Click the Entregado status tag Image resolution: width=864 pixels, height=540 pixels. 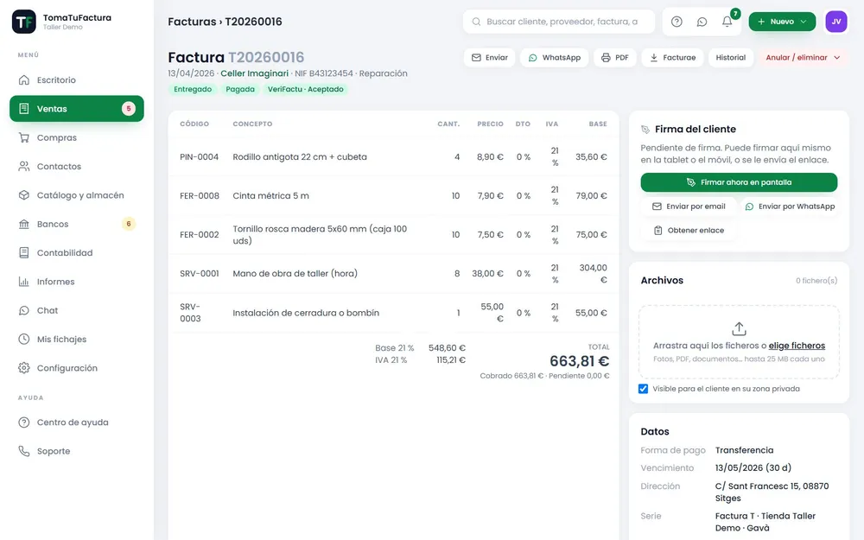pyautogui.click(x=193, y=89)
